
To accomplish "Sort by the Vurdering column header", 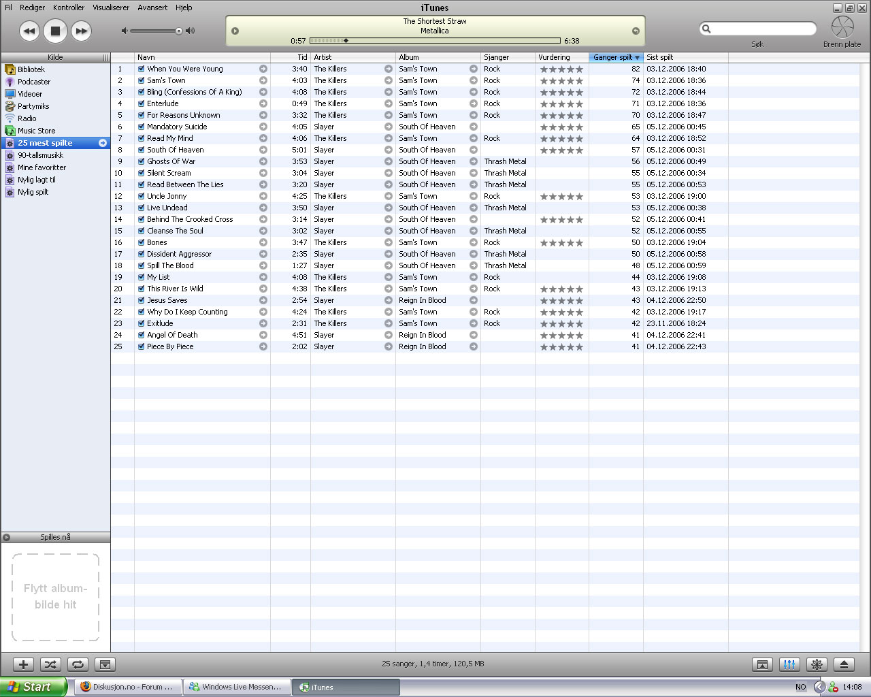I will click(562, 57).
